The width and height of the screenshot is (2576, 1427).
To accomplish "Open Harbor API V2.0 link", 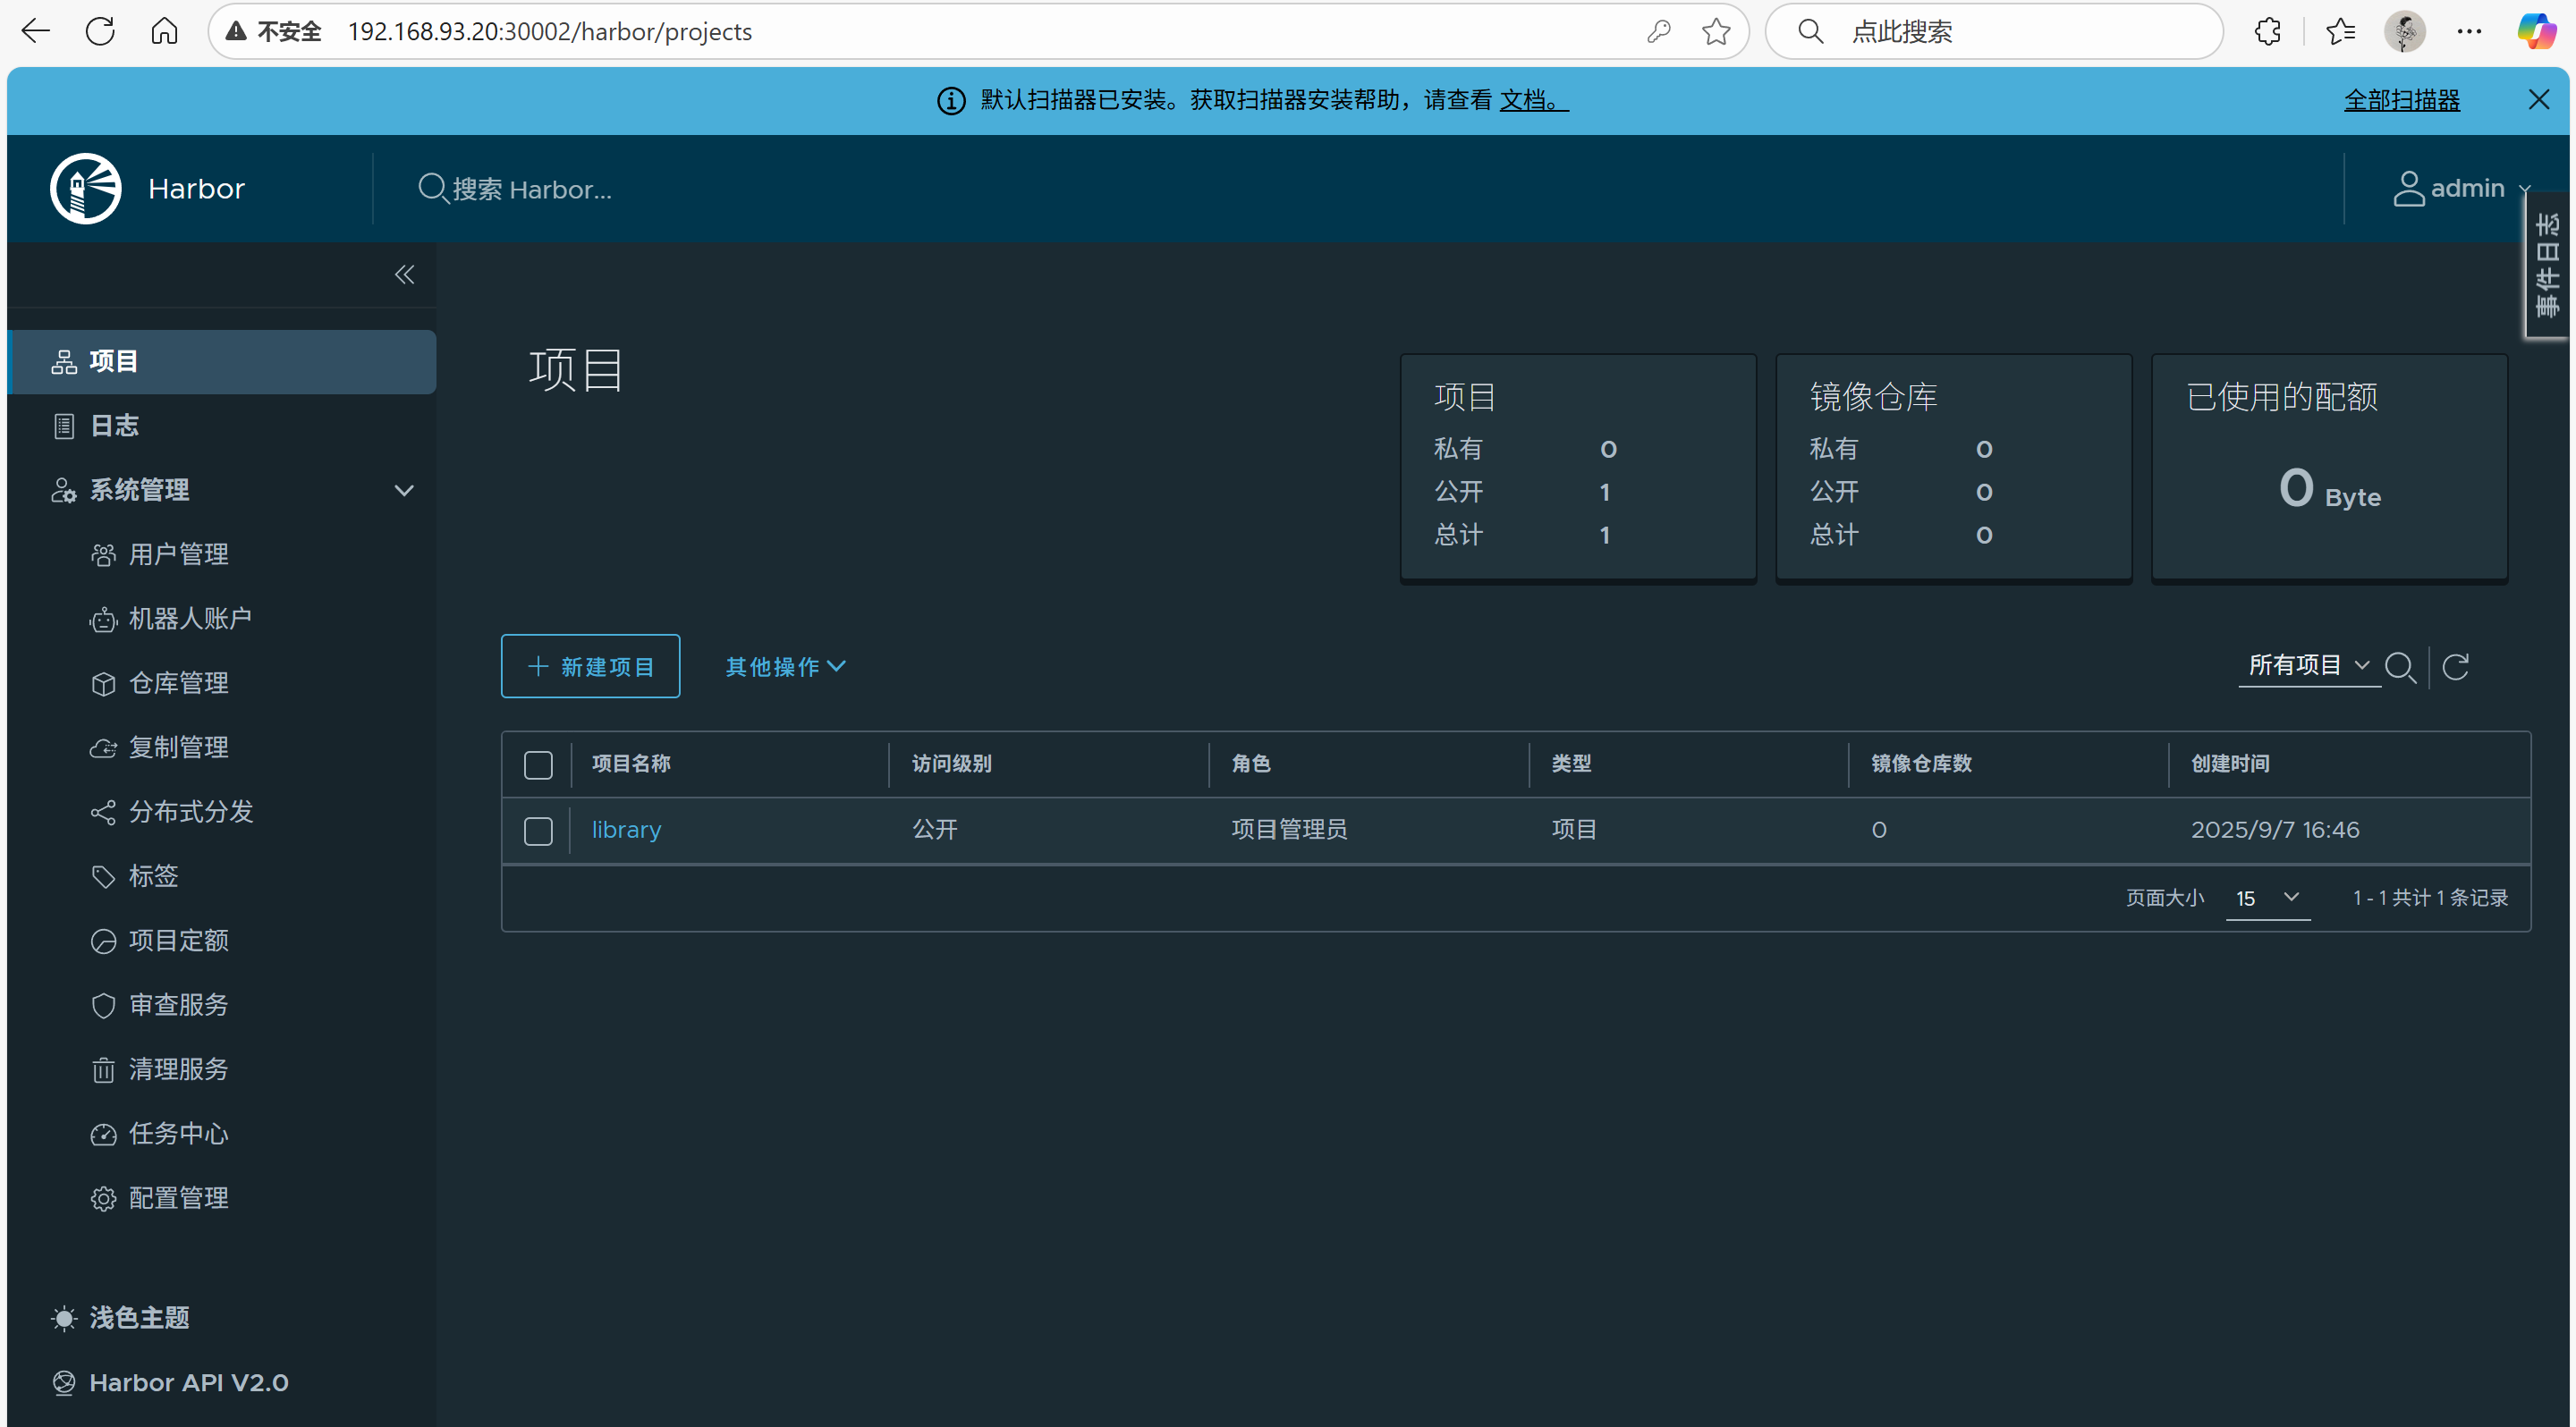I will [170, 1382].
